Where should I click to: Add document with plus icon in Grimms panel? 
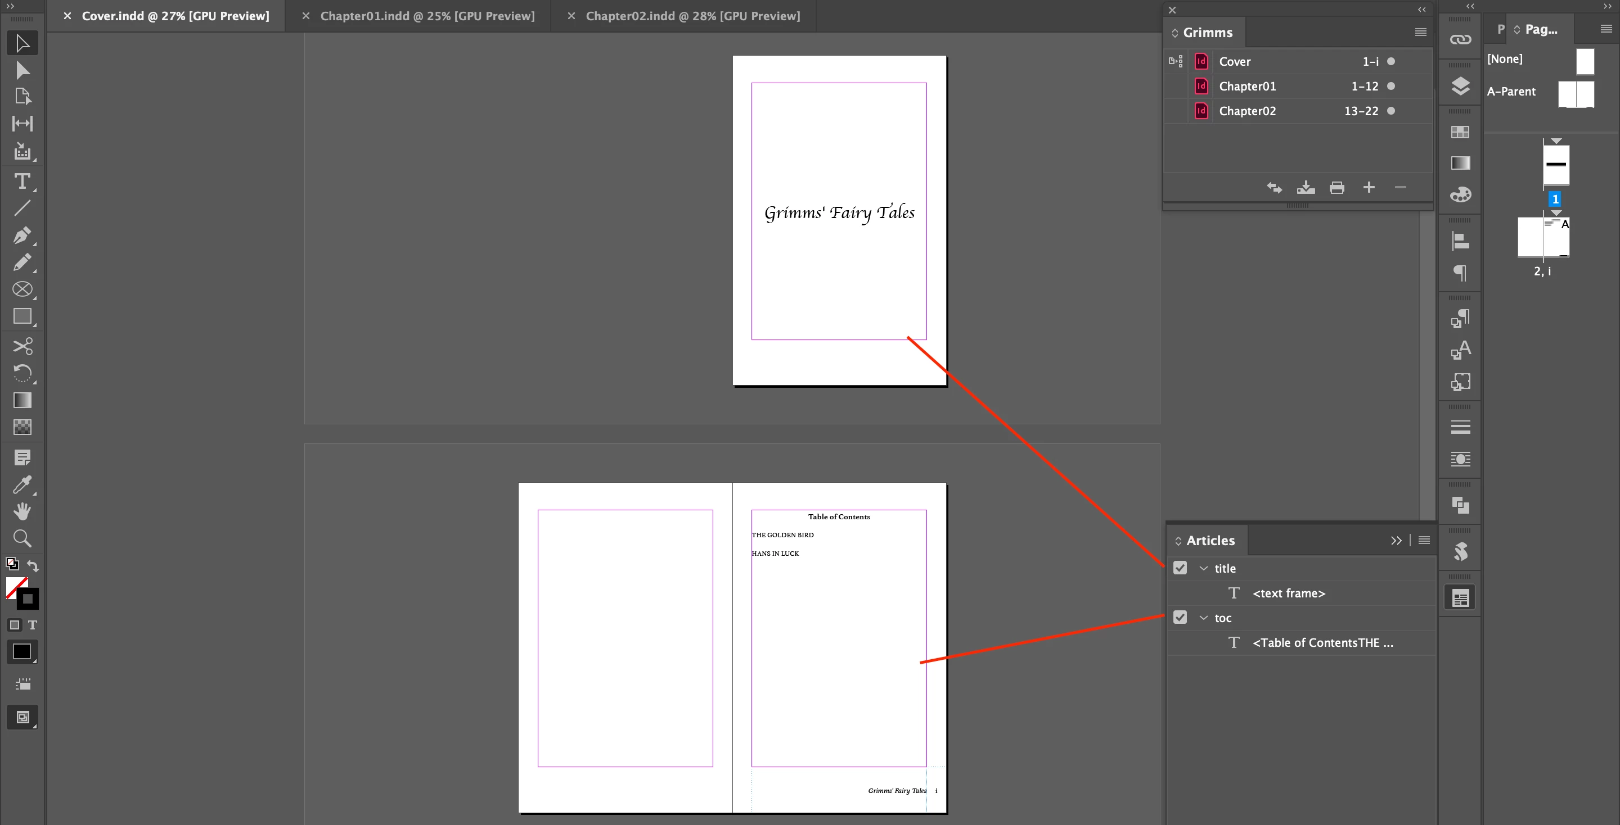tap(1369, 187)
